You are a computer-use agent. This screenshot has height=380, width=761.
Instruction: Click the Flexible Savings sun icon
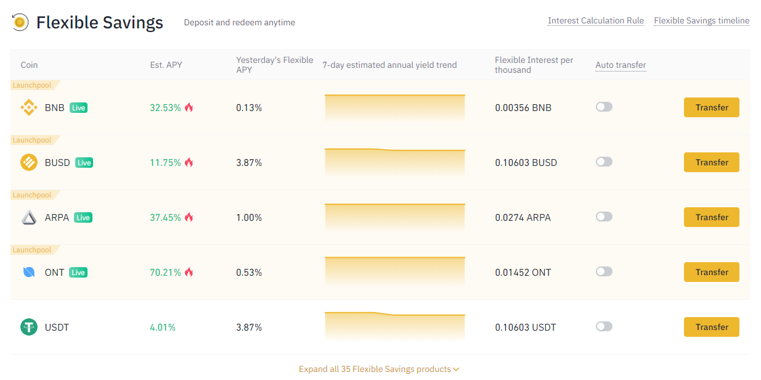click(x=20, y=22)
